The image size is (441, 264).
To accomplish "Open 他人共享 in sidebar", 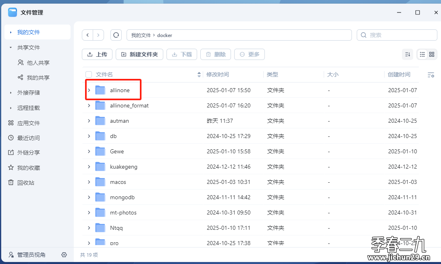I will [38, 63].
